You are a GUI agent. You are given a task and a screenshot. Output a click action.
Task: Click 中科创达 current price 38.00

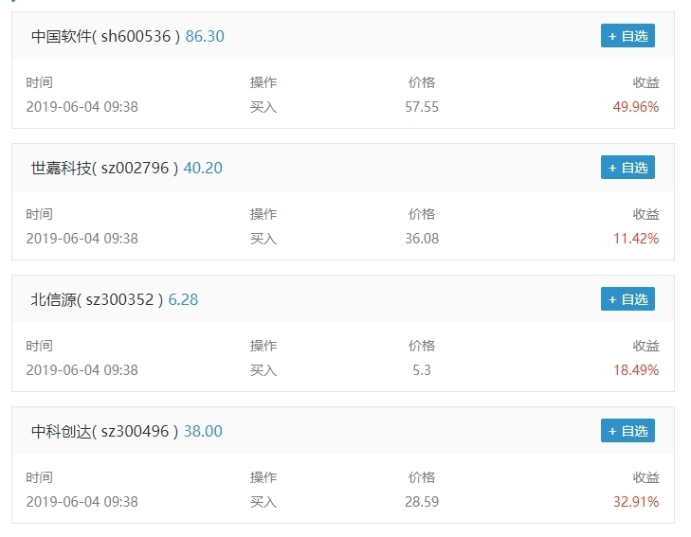coord(203,432)
